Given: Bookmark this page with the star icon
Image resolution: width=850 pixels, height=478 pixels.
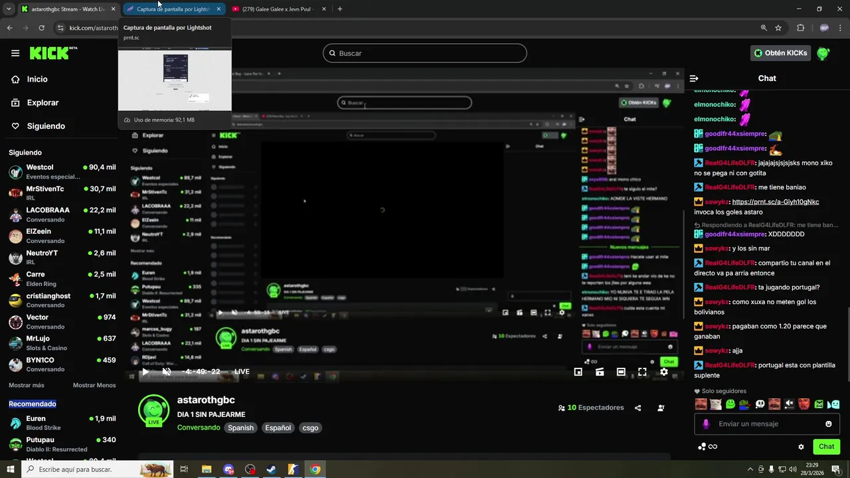Looking at the screenshot, I should pos(778,28).
